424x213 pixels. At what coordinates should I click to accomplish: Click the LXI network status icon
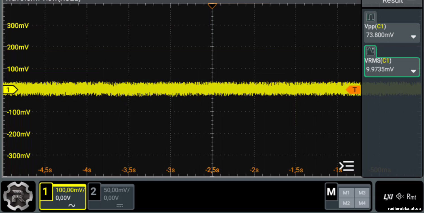(x=388, y=197)
